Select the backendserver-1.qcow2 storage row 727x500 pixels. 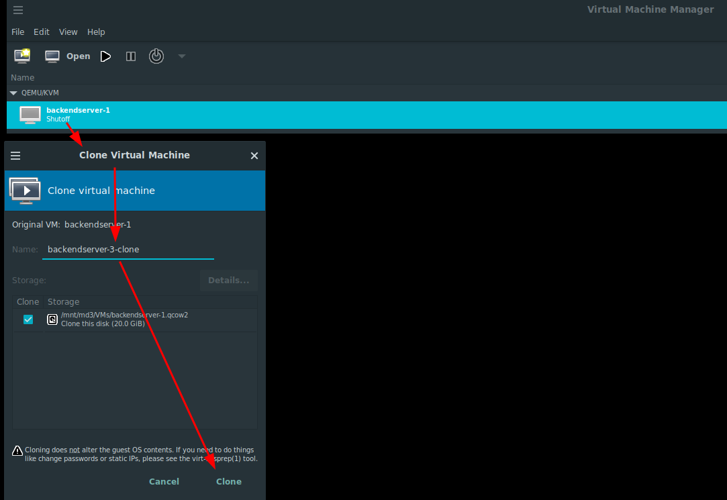pos(134,319)
